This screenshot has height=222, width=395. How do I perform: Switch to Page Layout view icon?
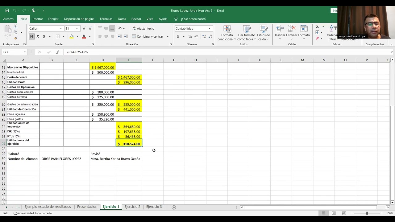(334, 213)
